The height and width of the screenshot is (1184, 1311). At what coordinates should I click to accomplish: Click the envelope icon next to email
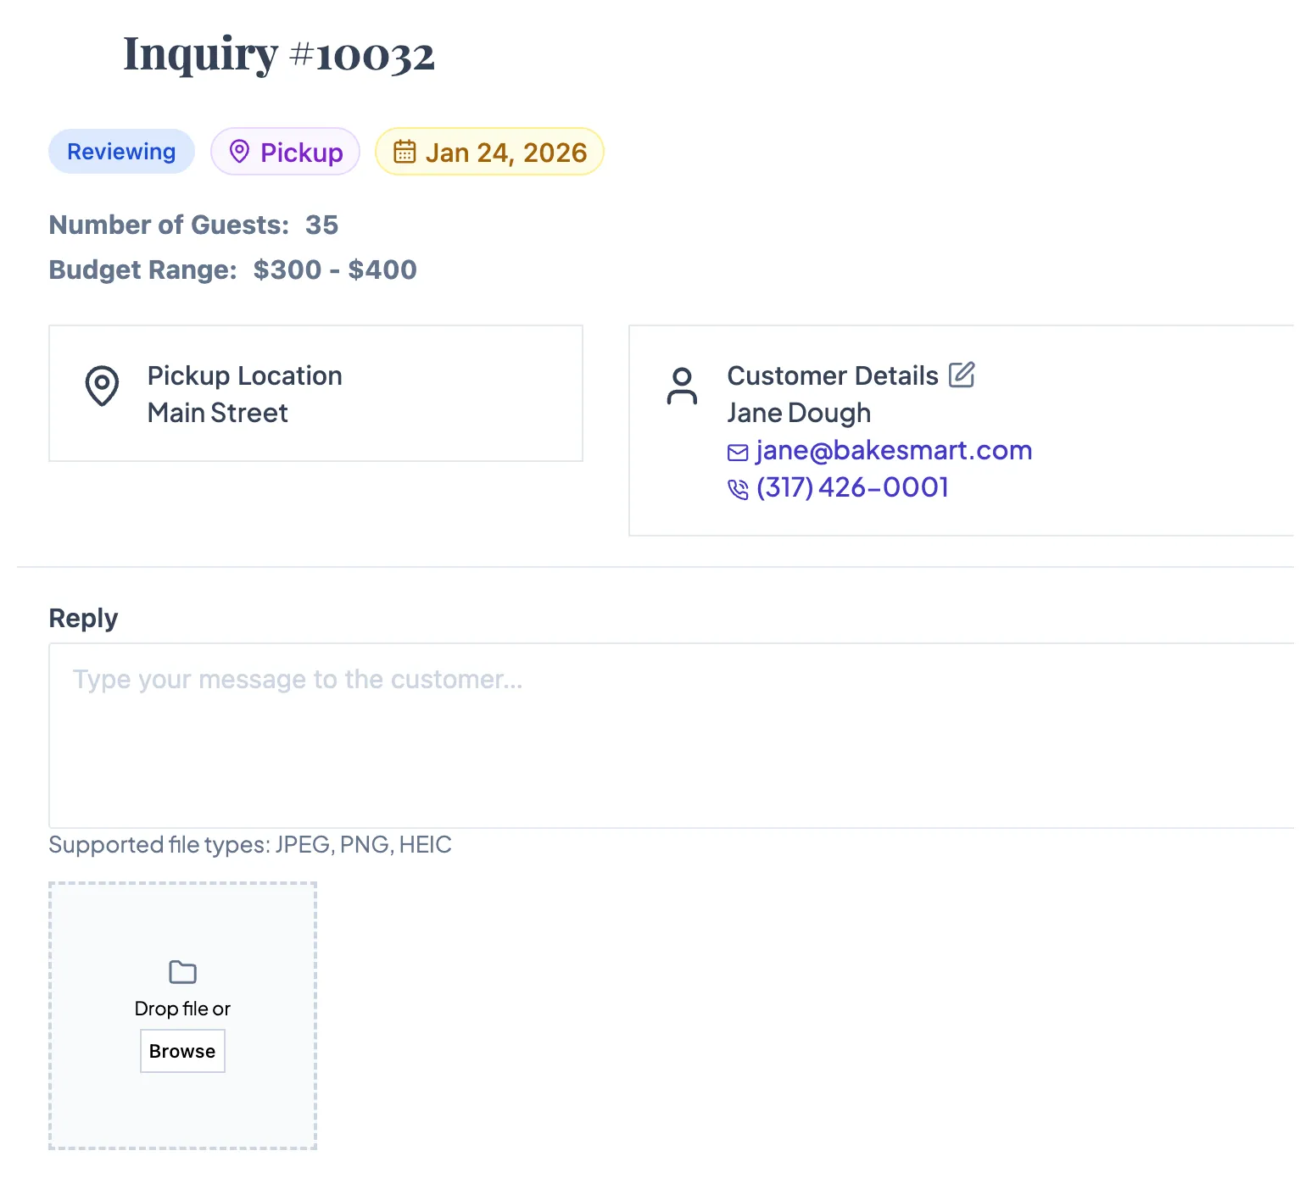[x=738, y=453]
